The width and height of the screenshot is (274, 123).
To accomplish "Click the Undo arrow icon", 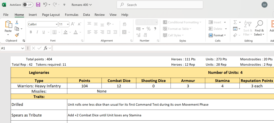I will (45, 5).
